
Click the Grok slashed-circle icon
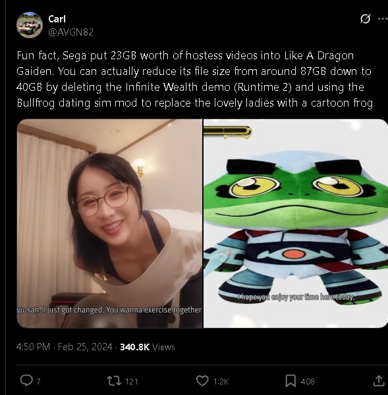pyautogui.click(x=365, y=19)
